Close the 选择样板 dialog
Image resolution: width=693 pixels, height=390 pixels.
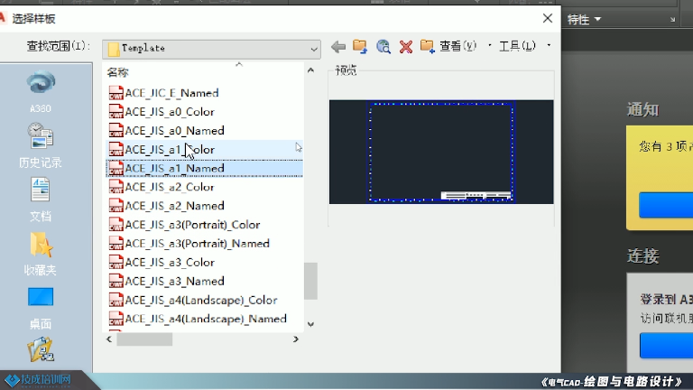point(548,18)
